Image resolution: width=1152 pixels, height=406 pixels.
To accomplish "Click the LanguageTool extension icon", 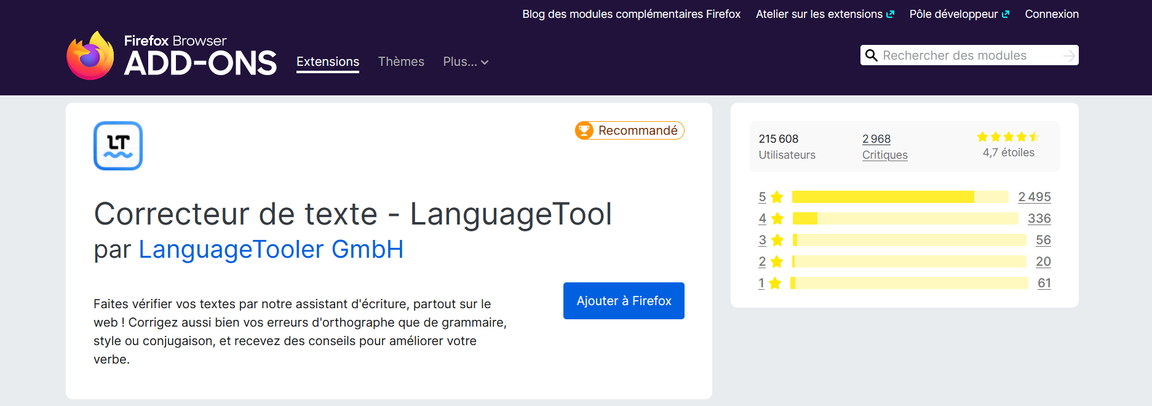I will (x=118, y=146).
